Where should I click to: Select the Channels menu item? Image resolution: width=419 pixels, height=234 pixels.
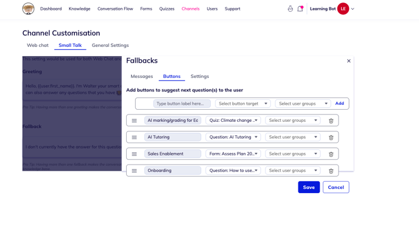(191, 9)
